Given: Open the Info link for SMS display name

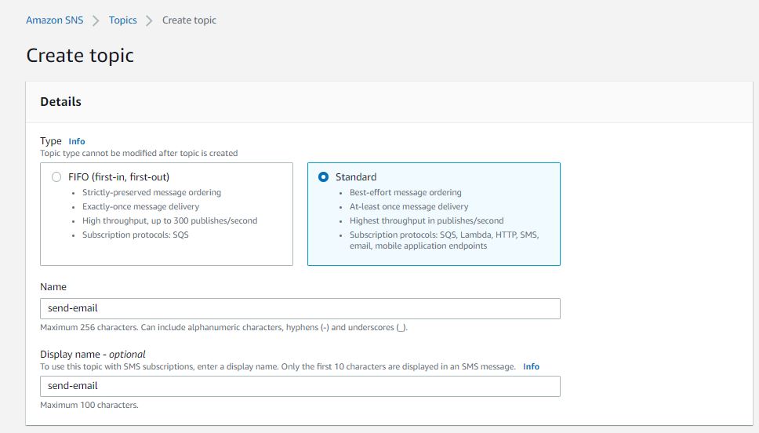Looking at the screenshot, I should pyautogui.click(x=531, y=366).
